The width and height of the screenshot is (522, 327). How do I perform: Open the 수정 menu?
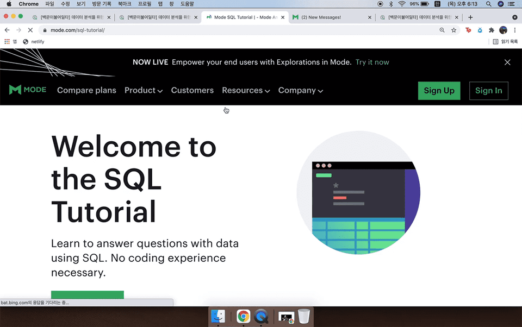pos(65,4)
